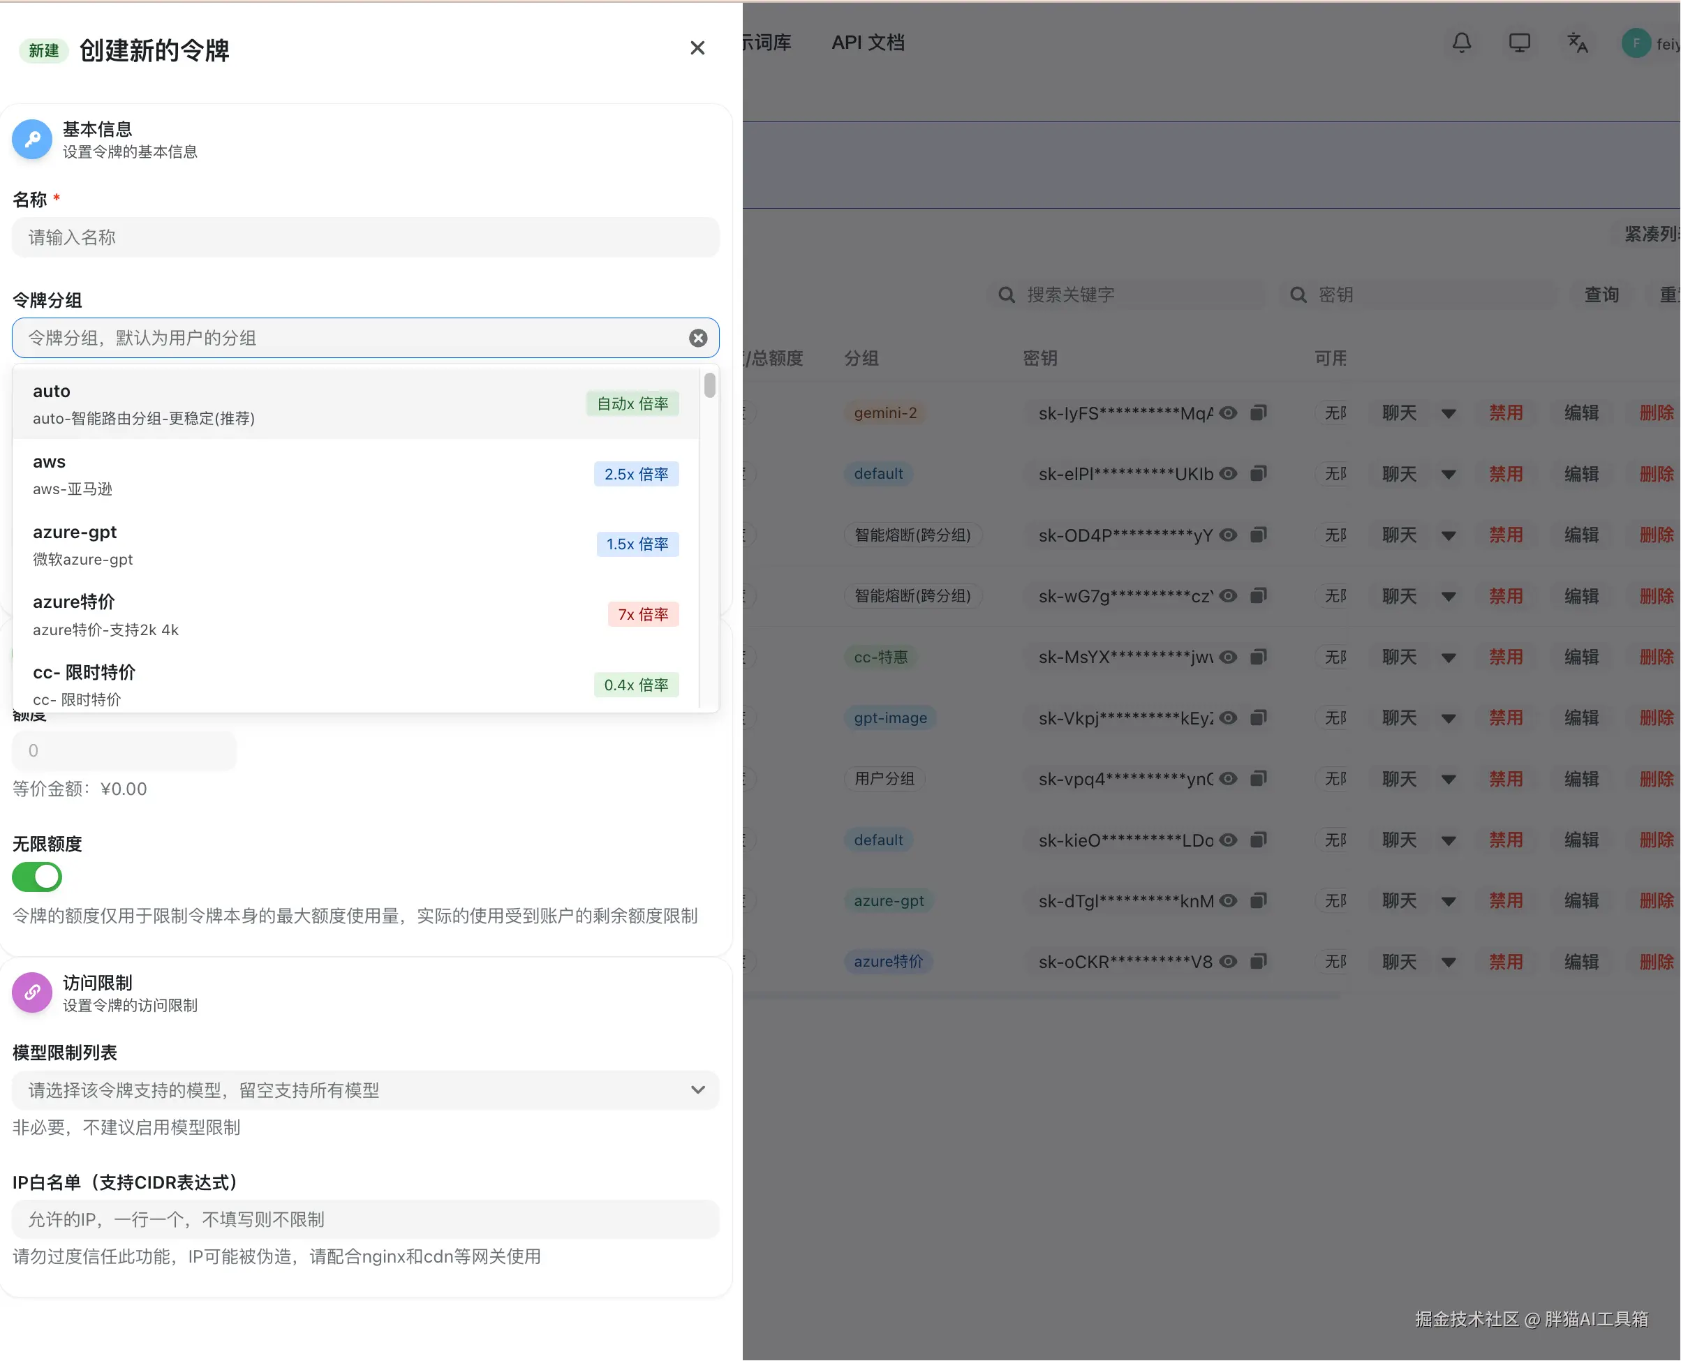
Task: Click the monitor theme icon
Action: pos(1520,43)
